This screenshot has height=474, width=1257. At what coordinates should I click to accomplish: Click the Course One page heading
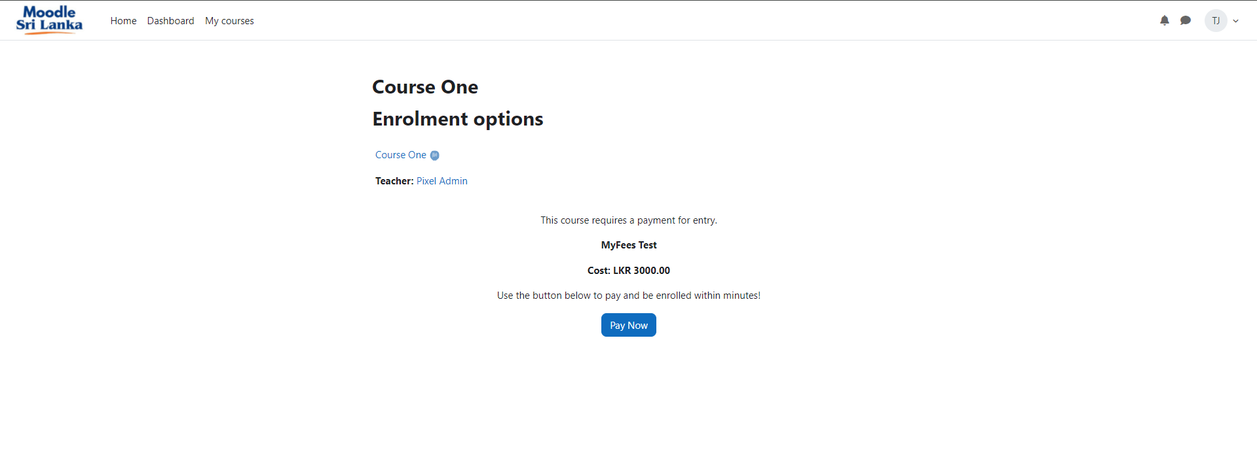[425, 87]
